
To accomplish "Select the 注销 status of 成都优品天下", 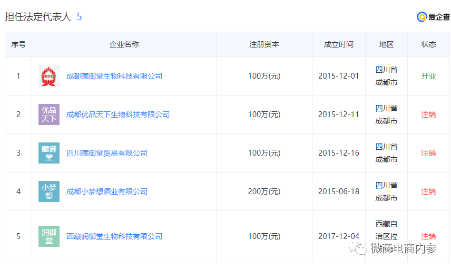I will click(x=428, y=114).
